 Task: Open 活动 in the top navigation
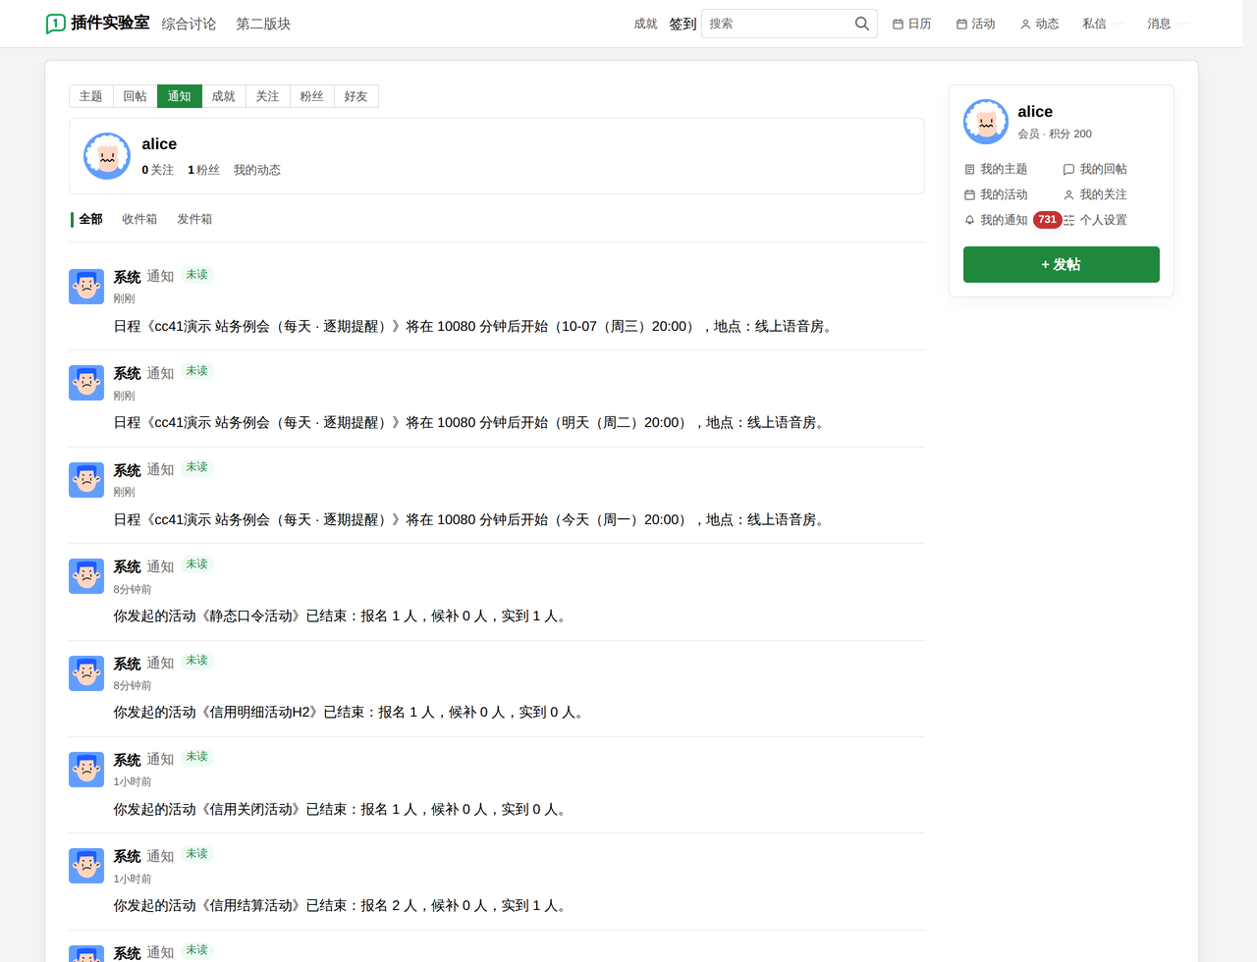click(x=975, y=24)
